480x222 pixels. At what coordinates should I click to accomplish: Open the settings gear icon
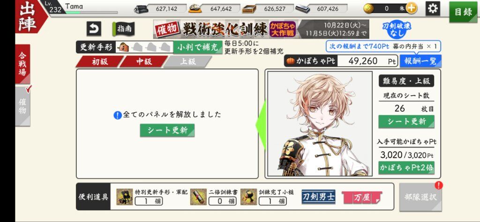pyautogui.click(x=433, y=8)
